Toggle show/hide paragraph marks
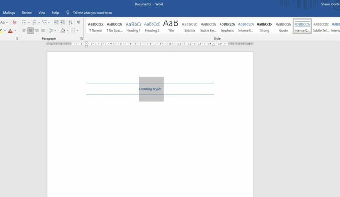 pyautogui.click(x=78, y=22)
